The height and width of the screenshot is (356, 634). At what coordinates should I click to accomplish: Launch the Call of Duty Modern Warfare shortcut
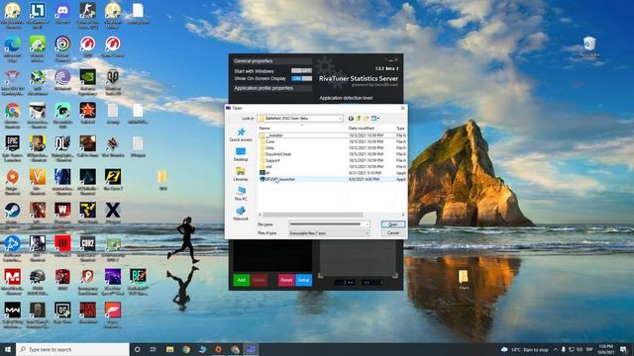tap(13, 314)
